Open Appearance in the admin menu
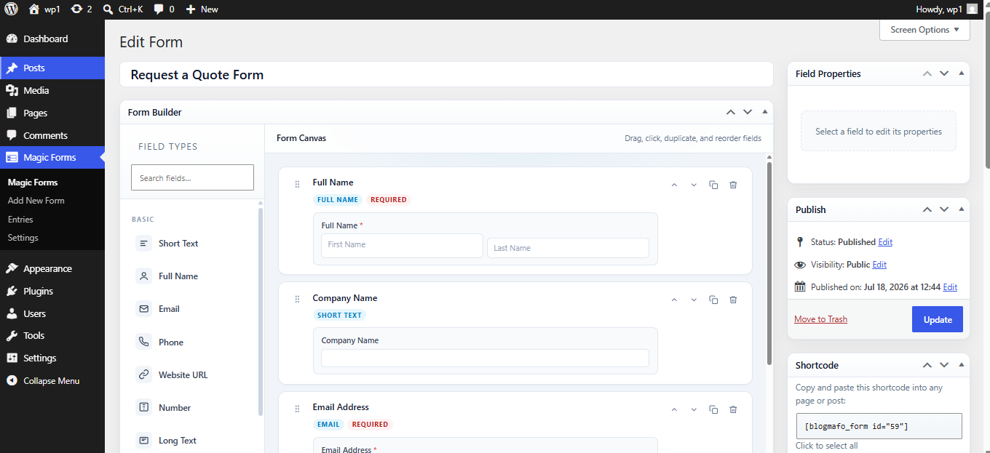 click(52, 268)
